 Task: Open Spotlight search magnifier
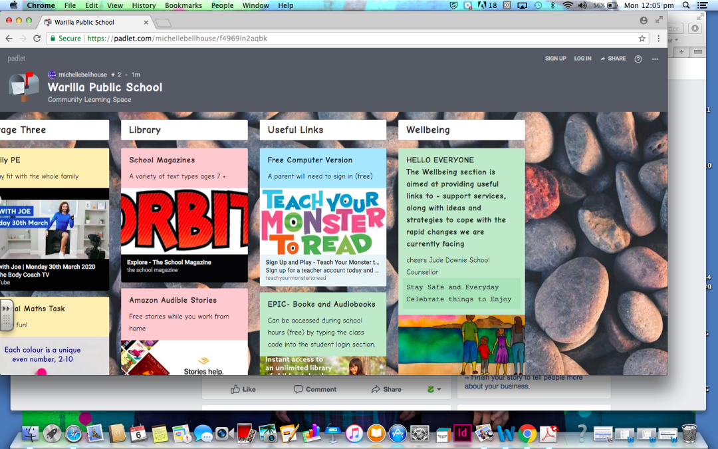[x=686, y=5]
